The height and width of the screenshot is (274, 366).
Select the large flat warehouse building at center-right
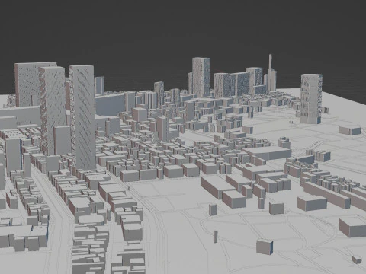tap(268, 153)
